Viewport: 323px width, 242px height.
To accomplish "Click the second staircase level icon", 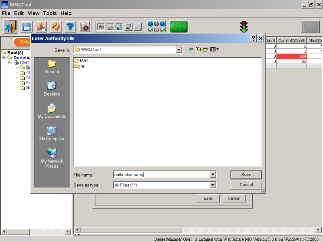I will click(x=110, y=27).
